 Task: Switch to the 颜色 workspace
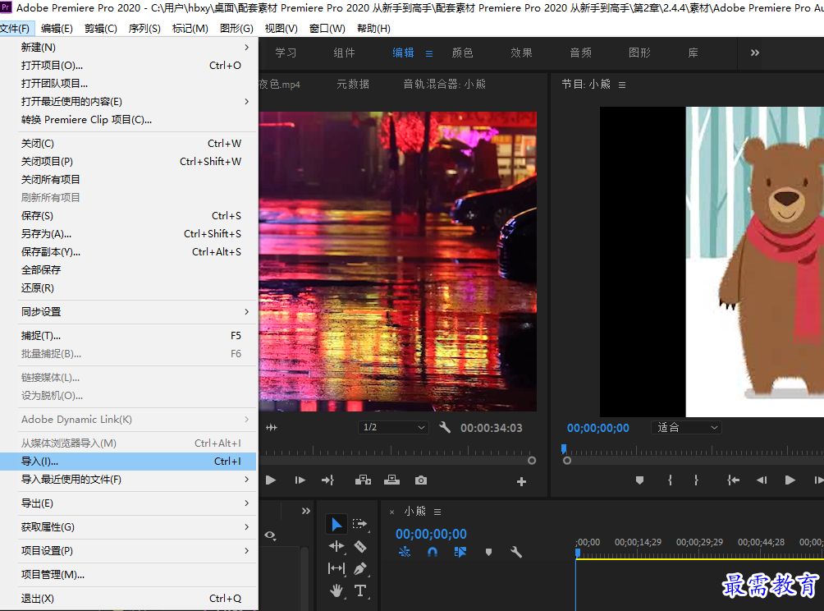coord(462,53)
